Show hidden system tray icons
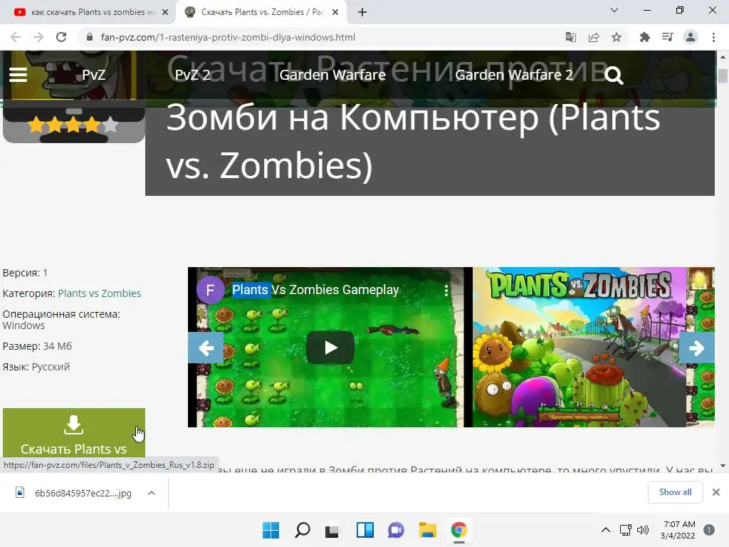Image resolution: width=729 pixels, height=547 pixels. (606, 530)
